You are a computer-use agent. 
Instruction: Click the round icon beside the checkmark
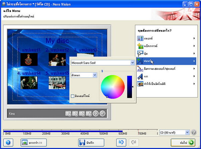96,113
